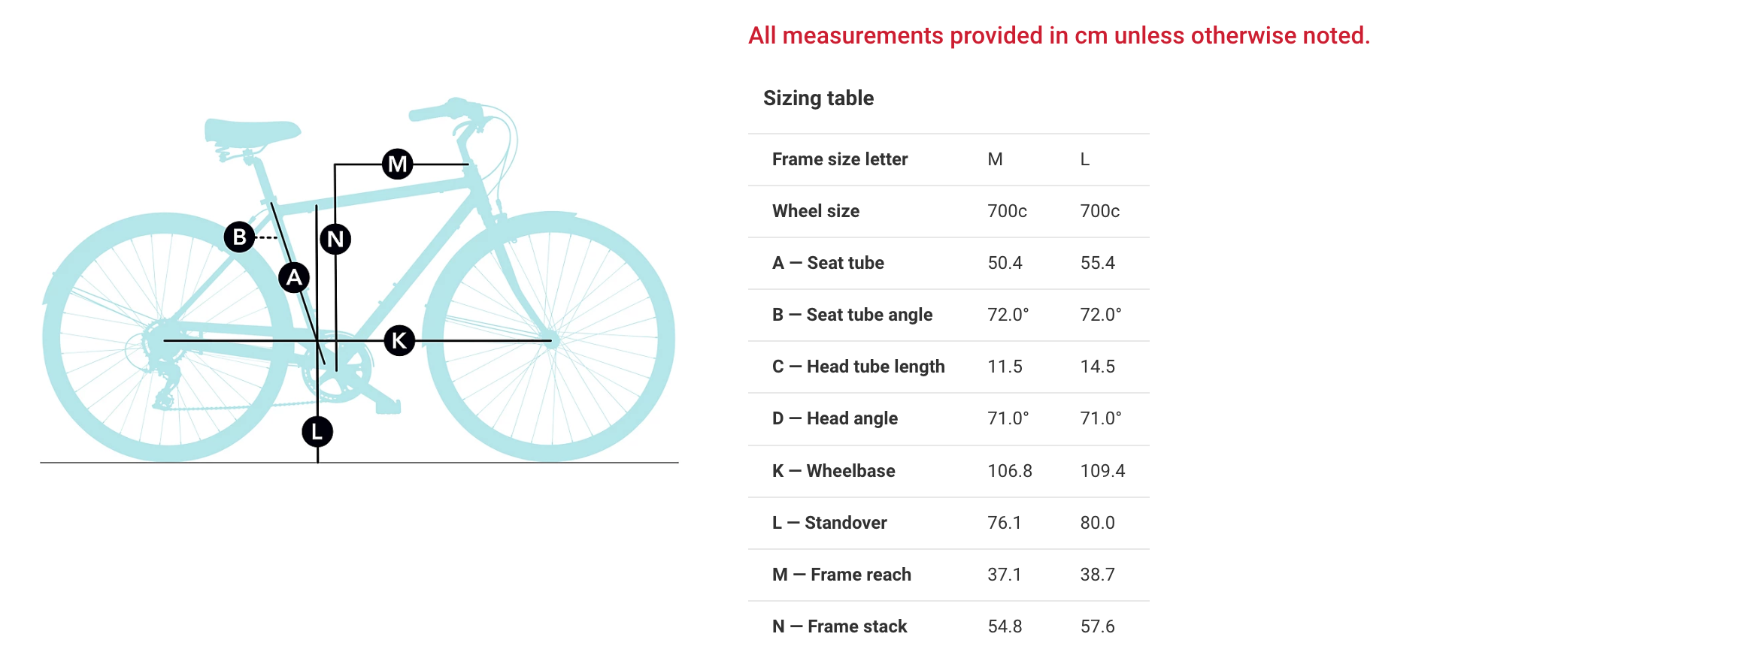Click the L standover marker
This screenshot has width=1755, height=661.
pos(317,432)
